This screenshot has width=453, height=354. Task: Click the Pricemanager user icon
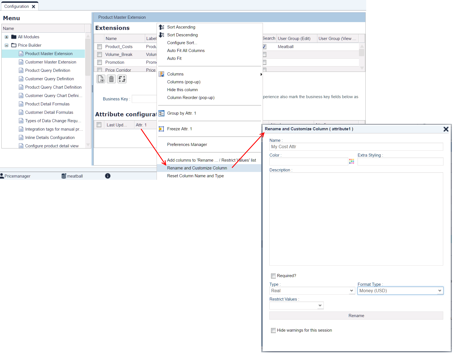tap(2, 176)
